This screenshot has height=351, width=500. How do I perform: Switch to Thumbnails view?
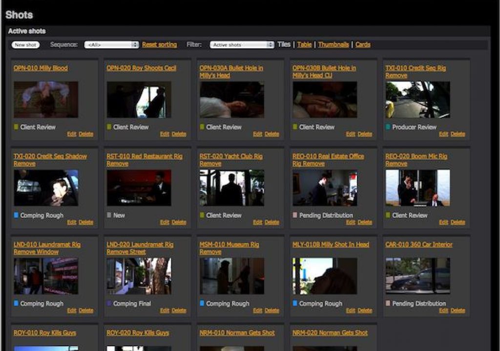(x=333, y=44)
